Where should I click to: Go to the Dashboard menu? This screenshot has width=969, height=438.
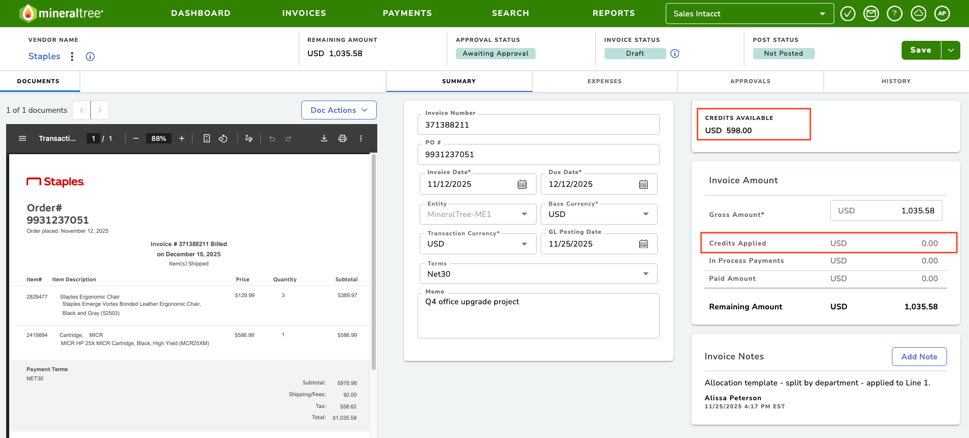[201, 13]
